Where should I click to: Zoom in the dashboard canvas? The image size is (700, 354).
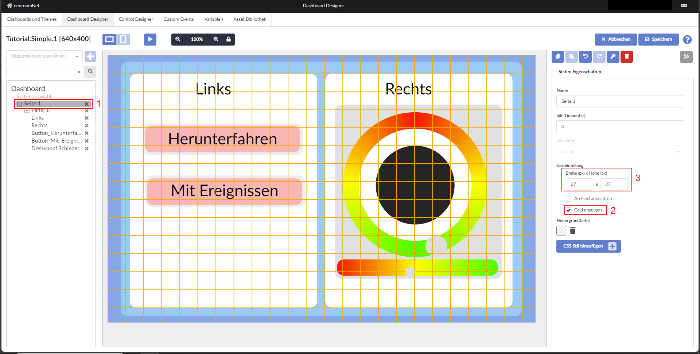[x=216, y=39]
